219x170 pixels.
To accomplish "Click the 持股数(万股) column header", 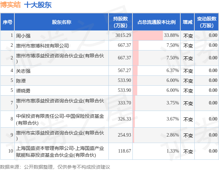I will coord(120,22).
